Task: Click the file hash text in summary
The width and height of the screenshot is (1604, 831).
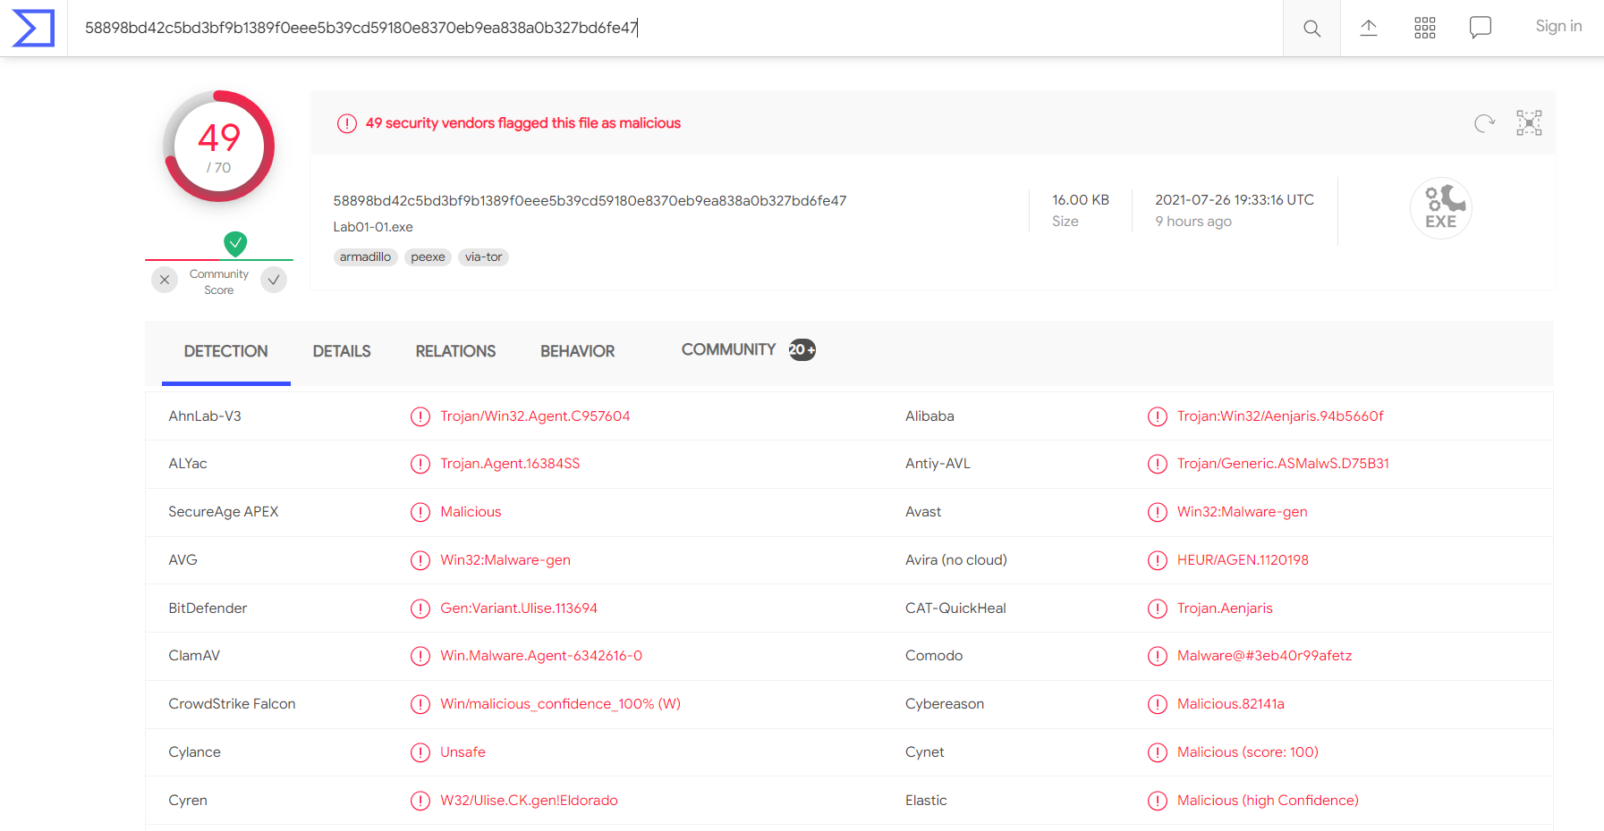Action: [x=590, y=201]
